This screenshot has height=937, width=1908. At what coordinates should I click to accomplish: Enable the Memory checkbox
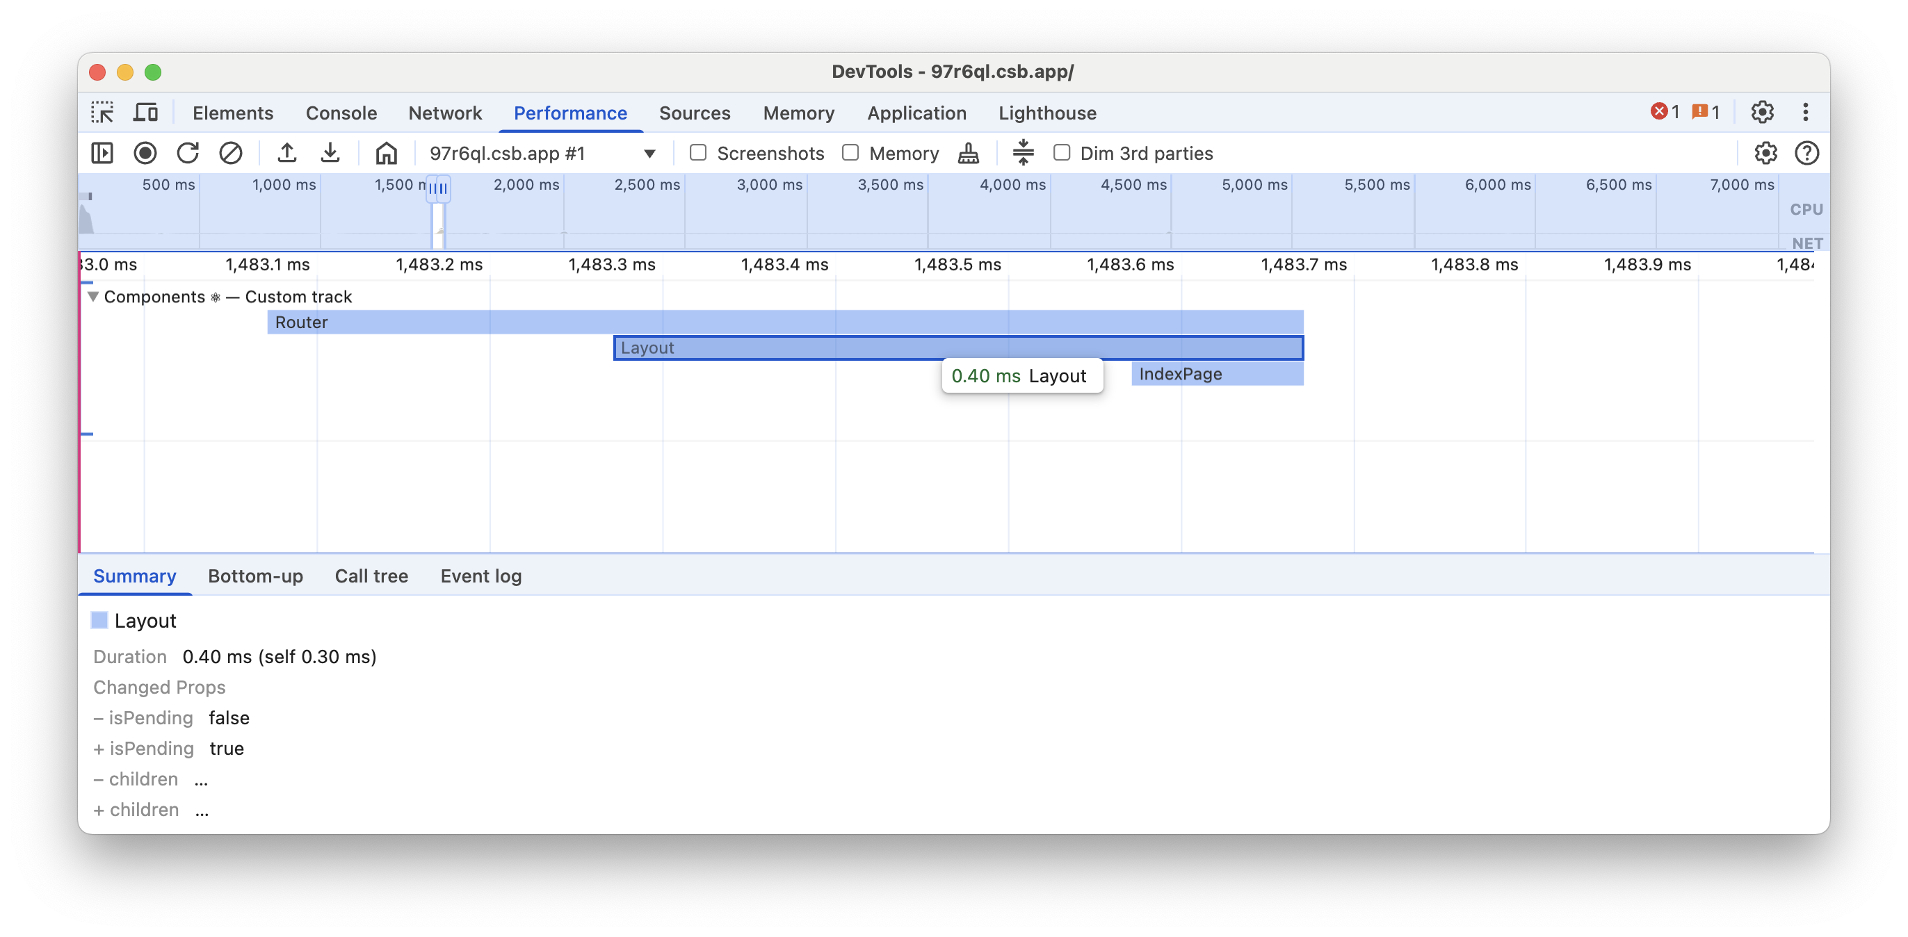[850, 153]
